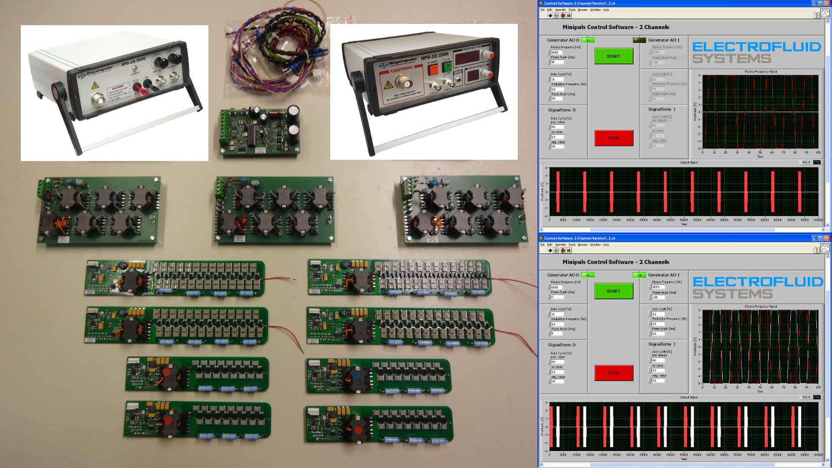Click the VI waveform icon in upper window corner

coord(825,13)
